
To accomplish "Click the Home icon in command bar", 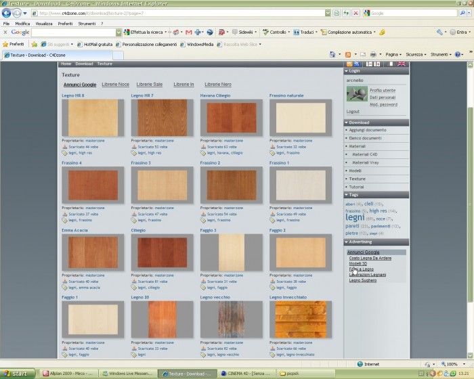I will 332,54.
